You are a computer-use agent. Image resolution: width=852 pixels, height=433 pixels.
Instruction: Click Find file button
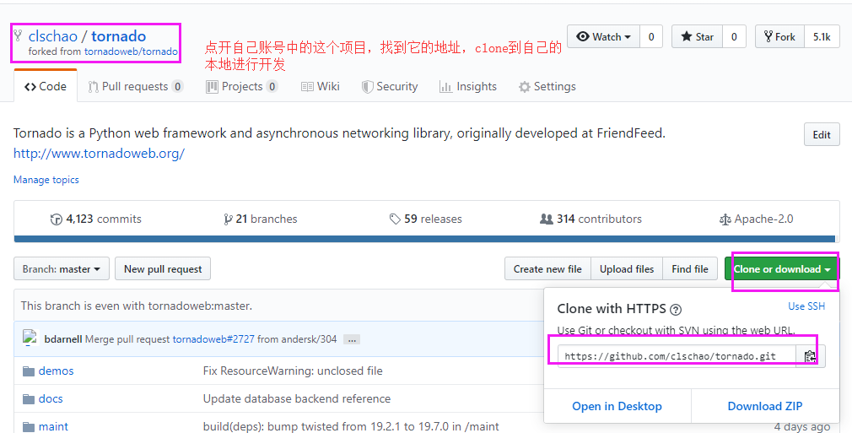click(690, 268)
